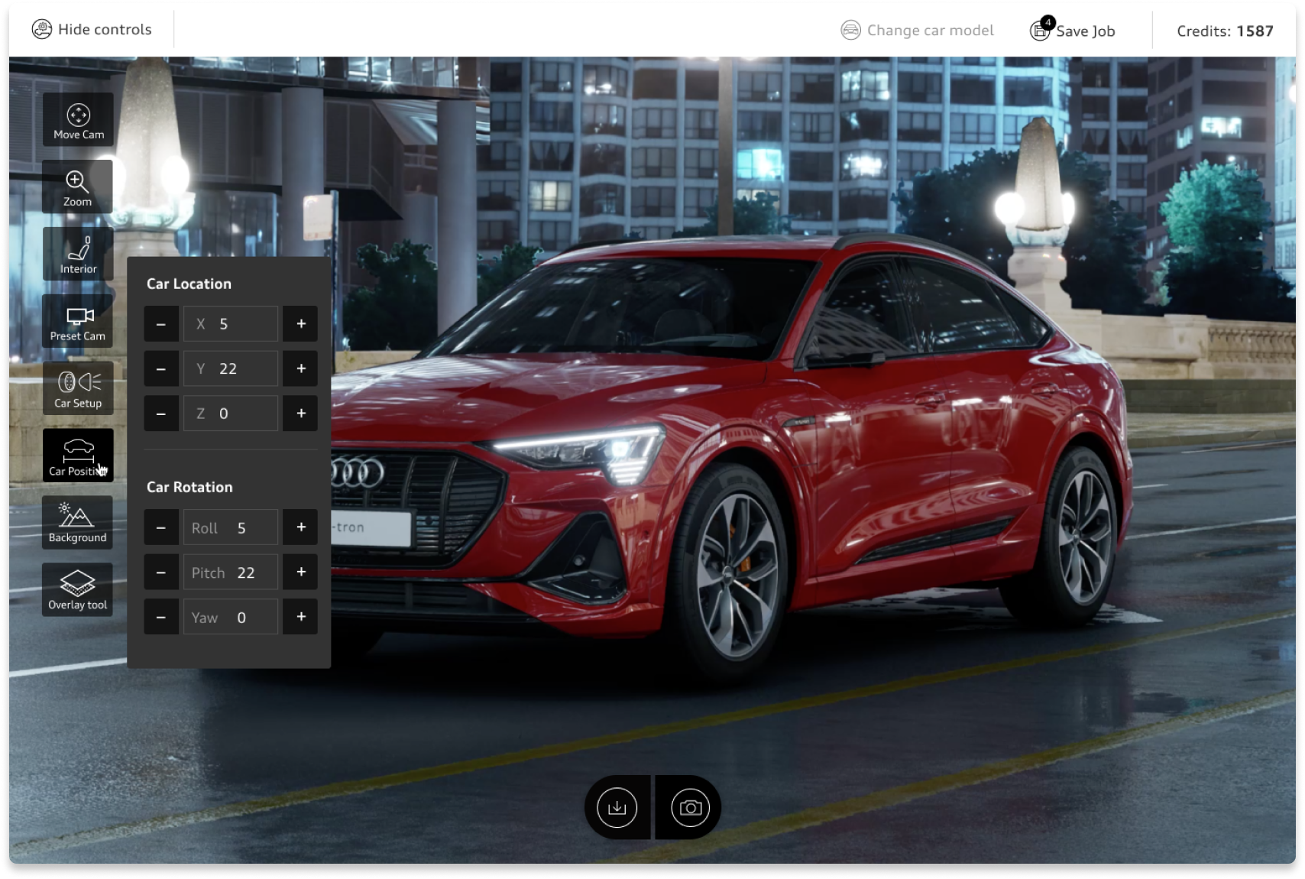
Task: Click the camera snapshot button
Action: click(690, 808)
